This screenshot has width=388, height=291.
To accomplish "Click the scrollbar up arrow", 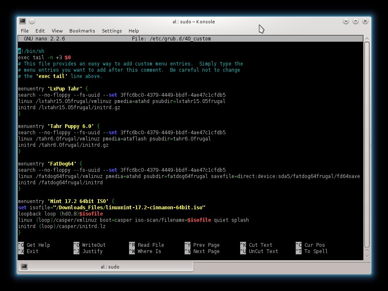I will (367, 38).
